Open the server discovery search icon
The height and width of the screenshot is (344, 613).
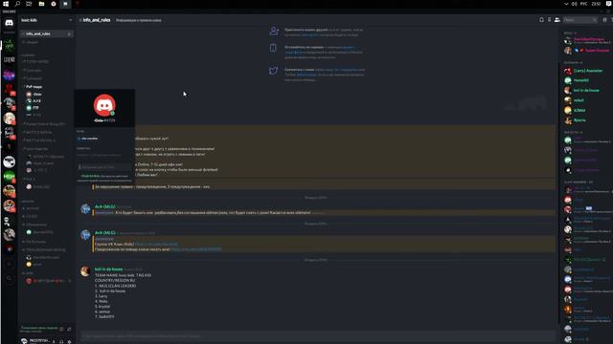point(9,278)
